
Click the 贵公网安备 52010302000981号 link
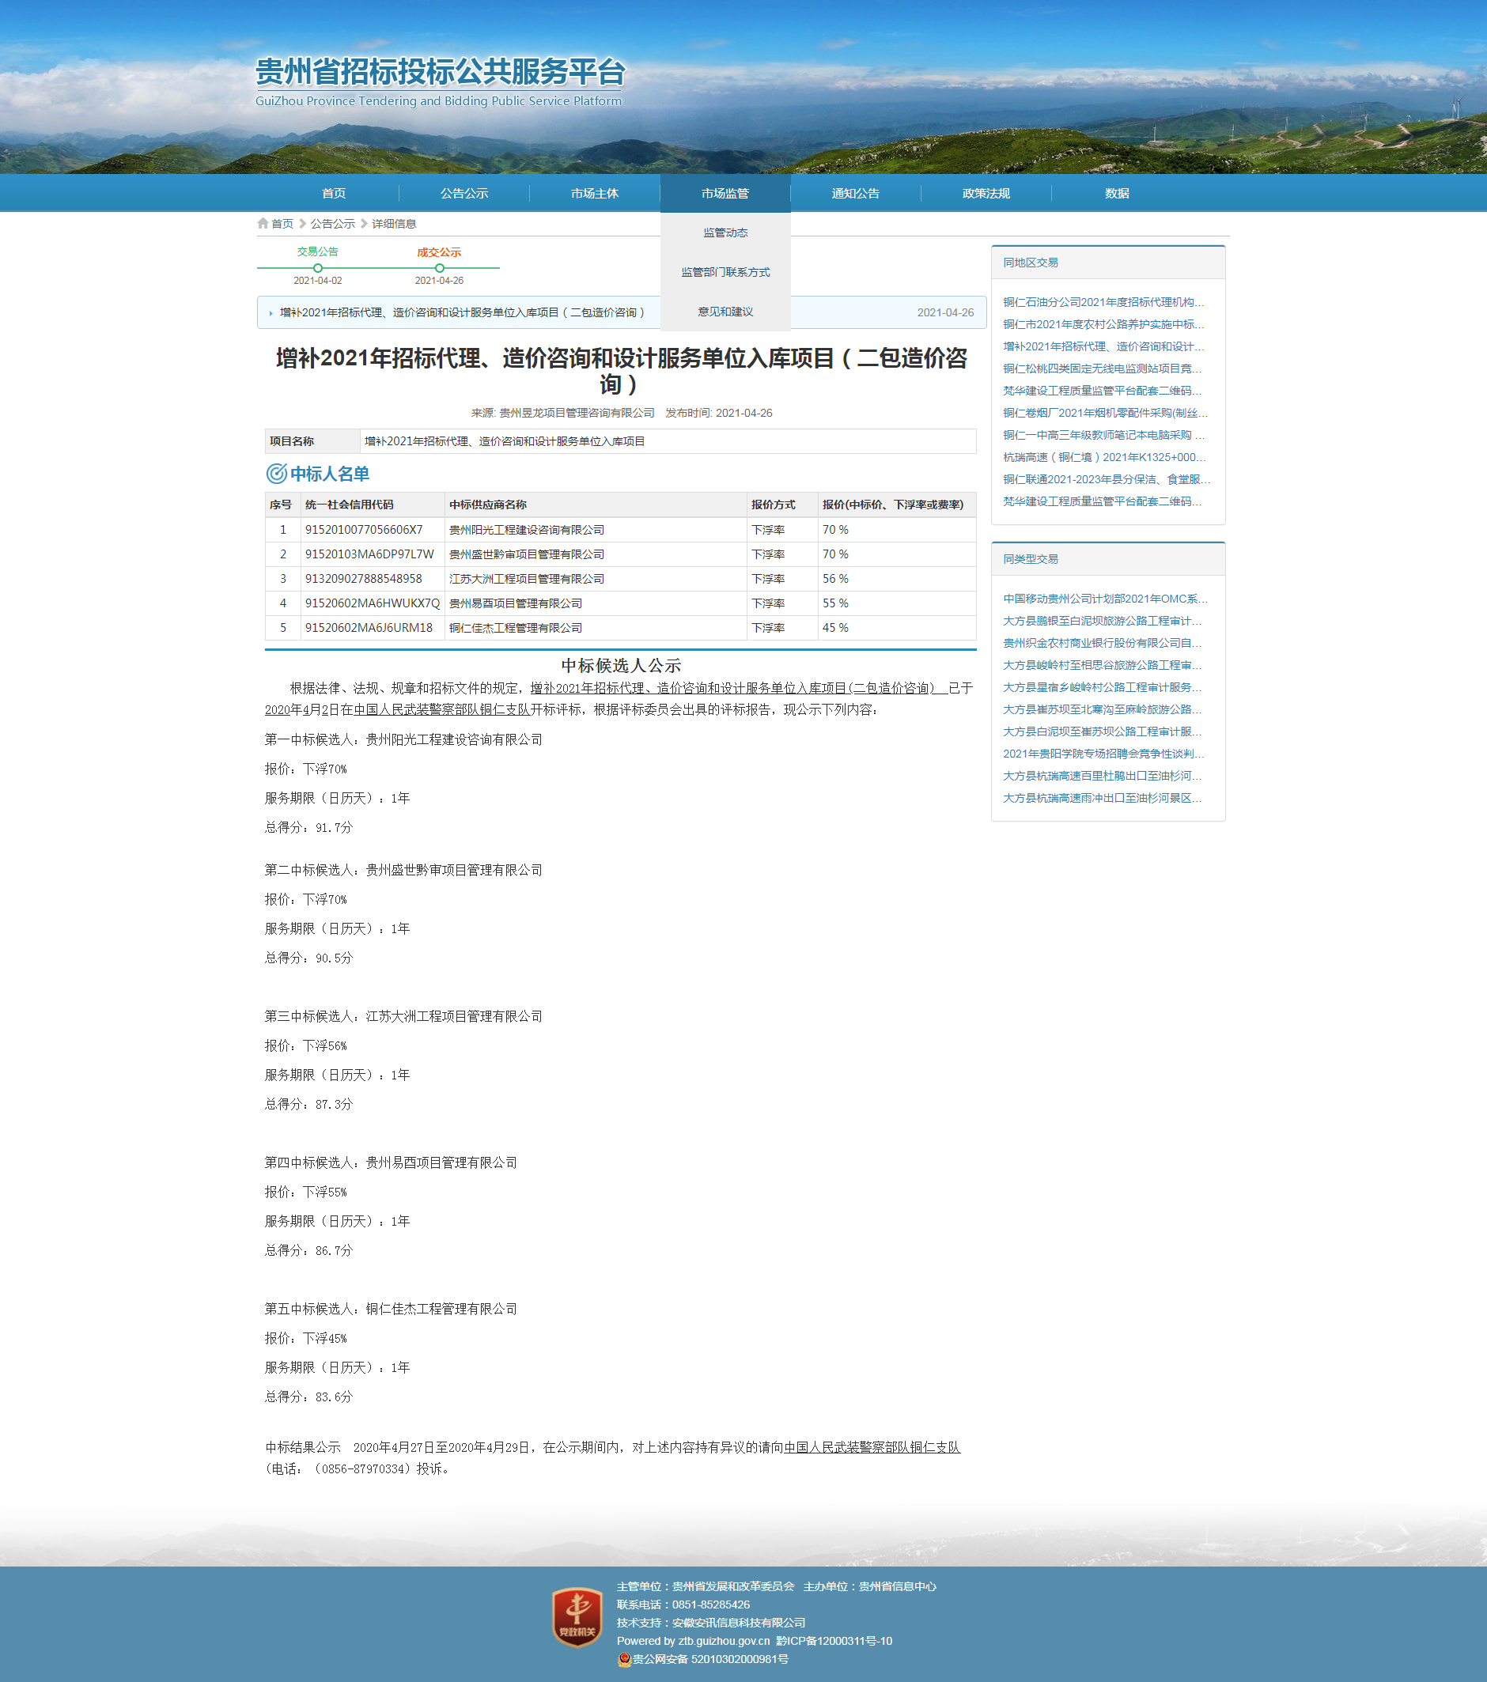point(710,1659)
